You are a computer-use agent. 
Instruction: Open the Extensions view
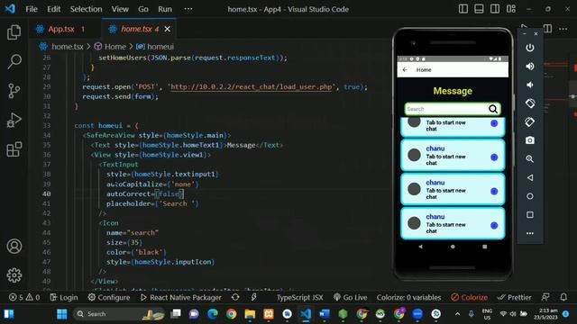[x=14, y=149]
